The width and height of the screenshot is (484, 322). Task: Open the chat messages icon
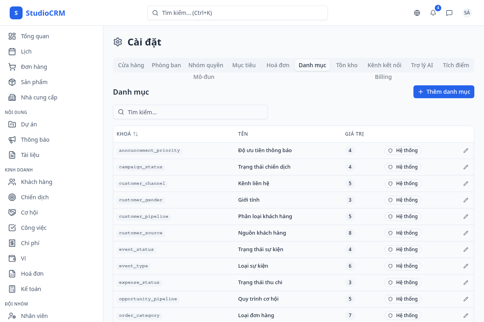tap(449, 13)
